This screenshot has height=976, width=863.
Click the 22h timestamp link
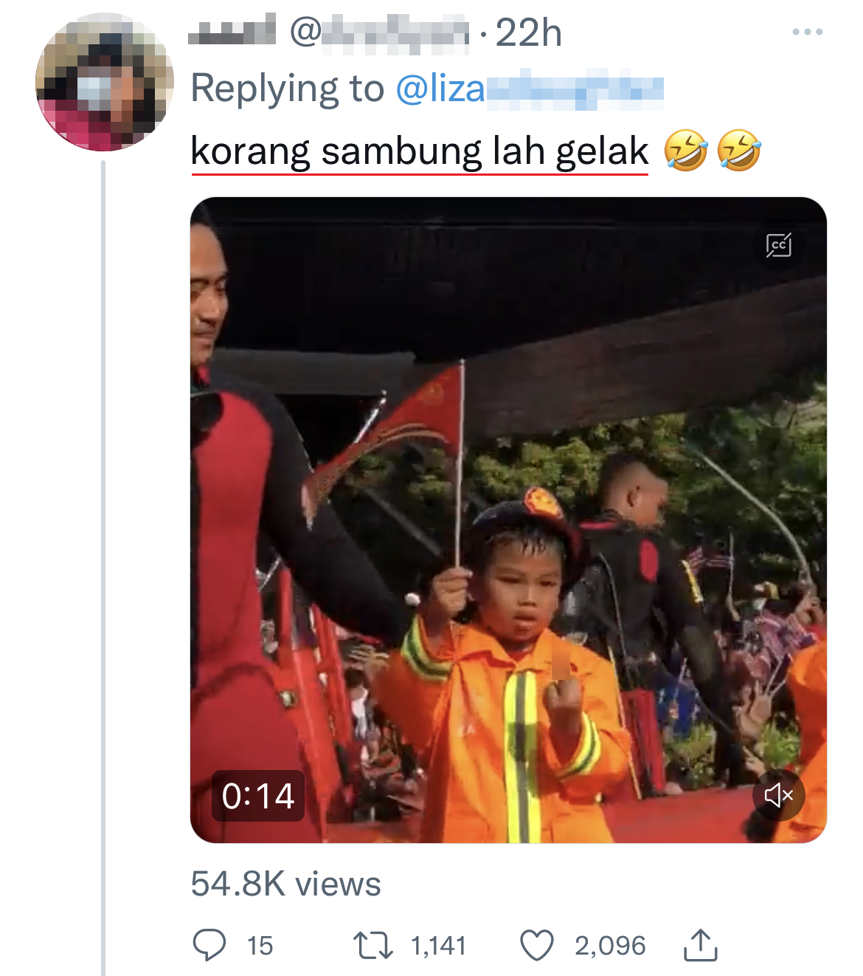[528, 32]
